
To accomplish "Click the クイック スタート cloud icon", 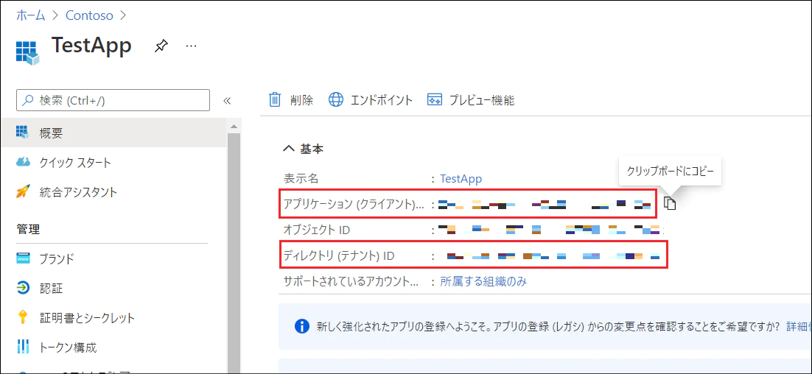I will (x=24, y=162).
